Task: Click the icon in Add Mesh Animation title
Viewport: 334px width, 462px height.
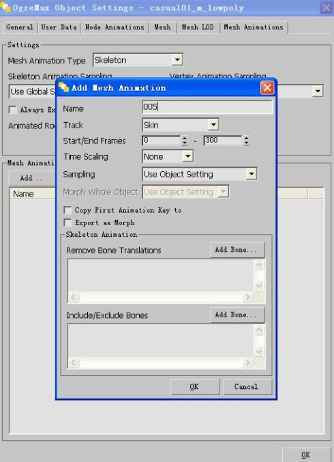Action: [x=63, y=87]
